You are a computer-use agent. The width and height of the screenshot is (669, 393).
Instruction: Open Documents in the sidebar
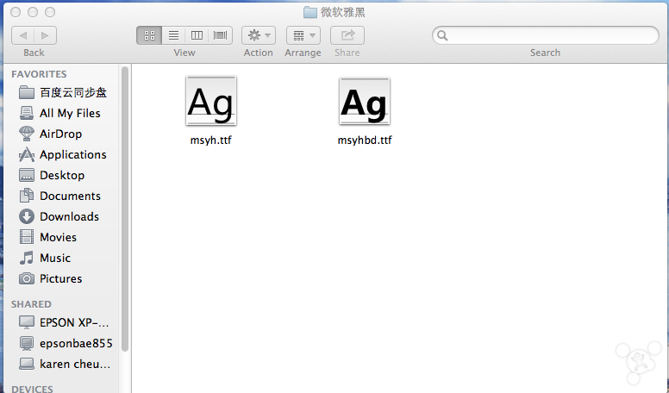(59, 196)
